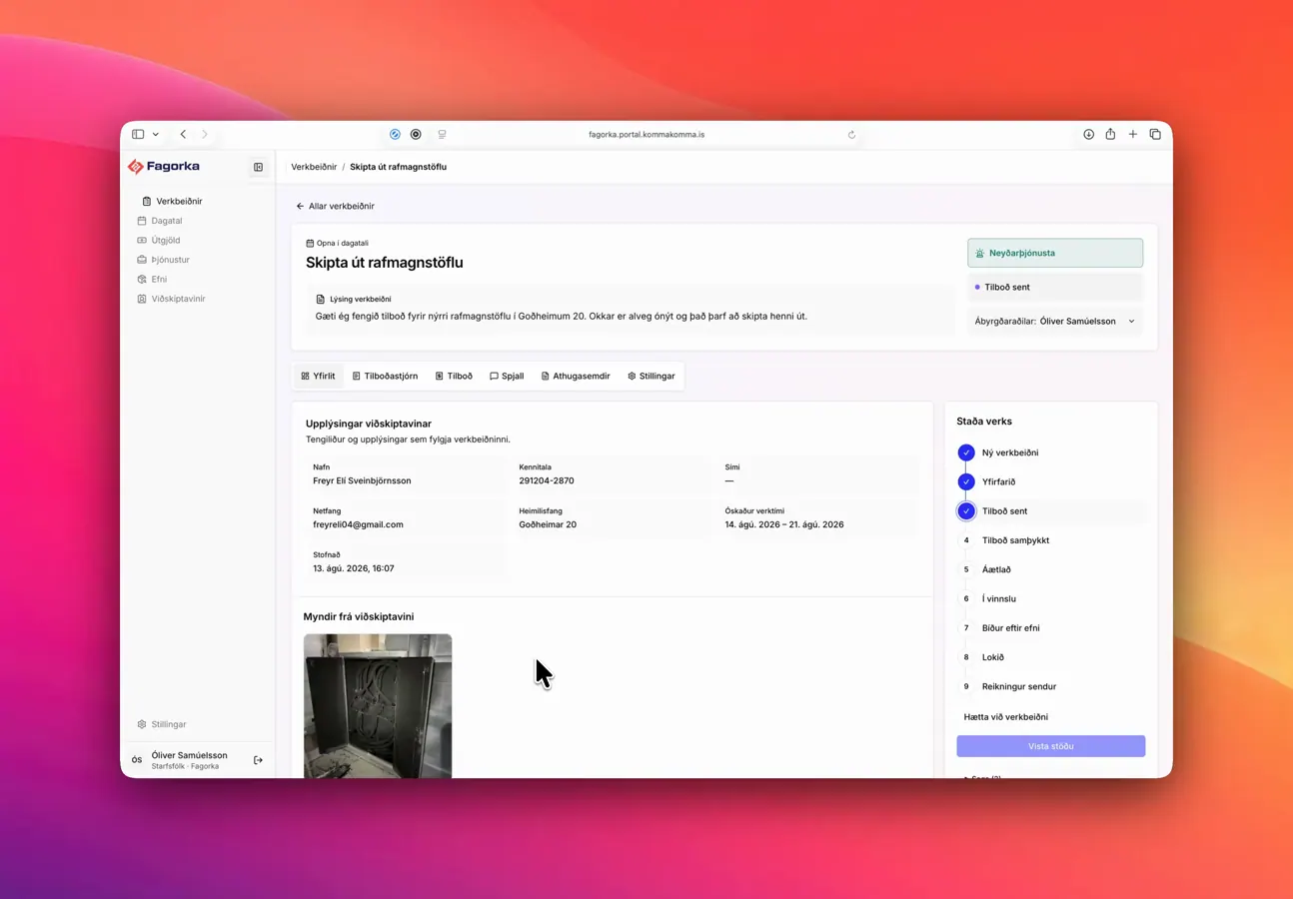This screenshot has width=1293, height=899.
Task: Click the kennitala value 291204-2870
Action: click(547, 480)
